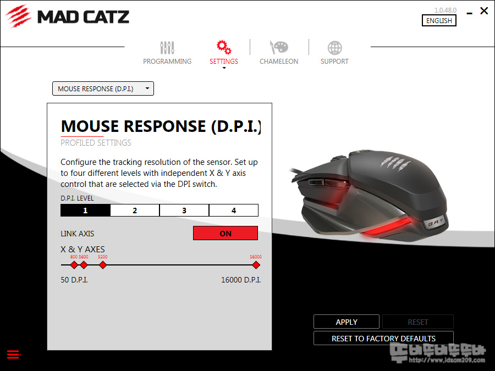Minimize the Mad Catz window
This screenshot has height=371, width=495.
pyautogui.click(x=470, y=13)
